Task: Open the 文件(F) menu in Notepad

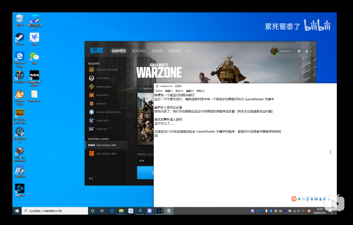Action: (158, 91)
